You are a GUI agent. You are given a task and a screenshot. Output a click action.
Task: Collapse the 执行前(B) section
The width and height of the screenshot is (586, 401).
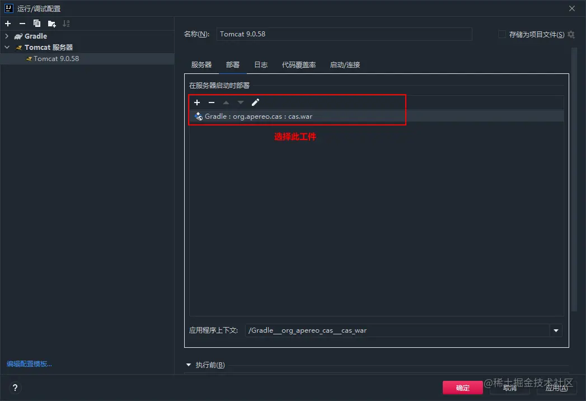point(189,365)
